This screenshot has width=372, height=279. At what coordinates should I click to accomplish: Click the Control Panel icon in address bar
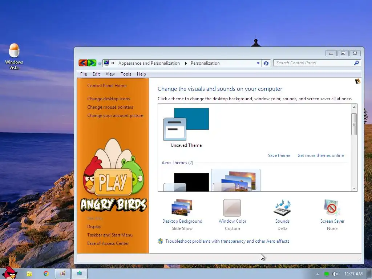point(106,63)
